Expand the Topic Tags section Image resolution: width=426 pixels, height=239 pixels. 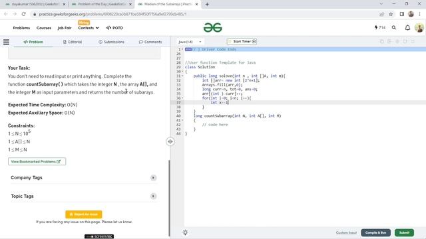pyautogui.click(x=153, y=197)
